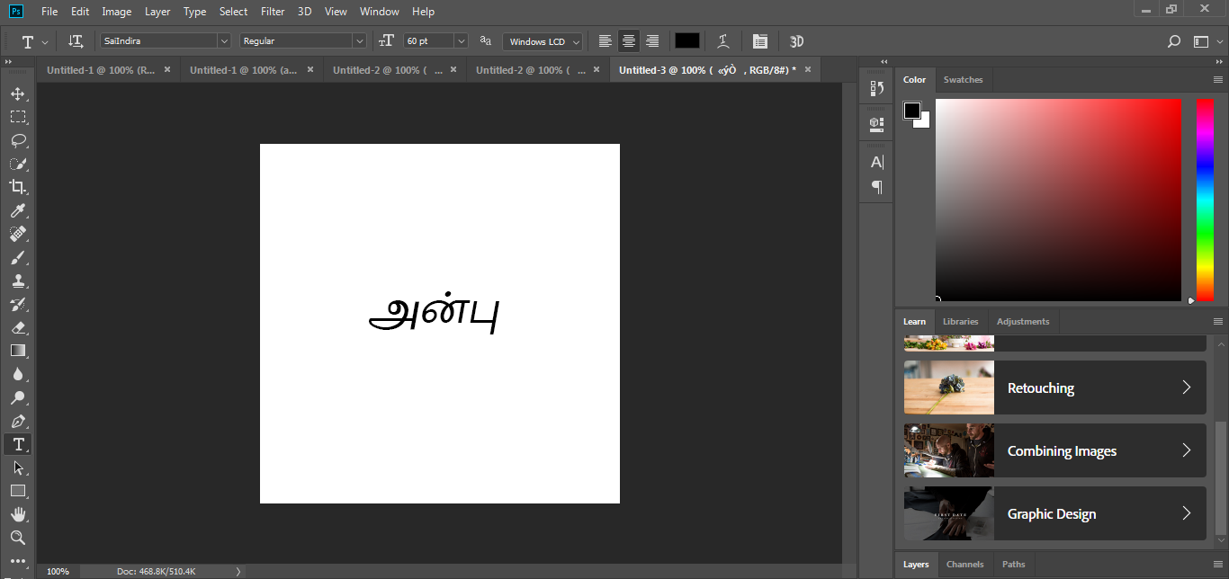Click the text color swatch in options bar
Screen dimensions: 1229x579
(x=687, y=40)
